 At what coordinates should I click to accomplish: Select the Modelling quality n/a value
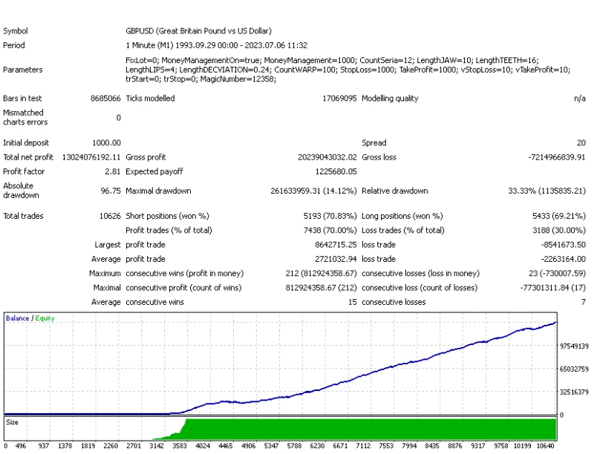coord(580,99)
